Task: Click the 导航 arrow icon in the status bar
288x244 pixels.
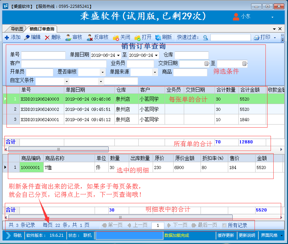Action: [8, 235]
